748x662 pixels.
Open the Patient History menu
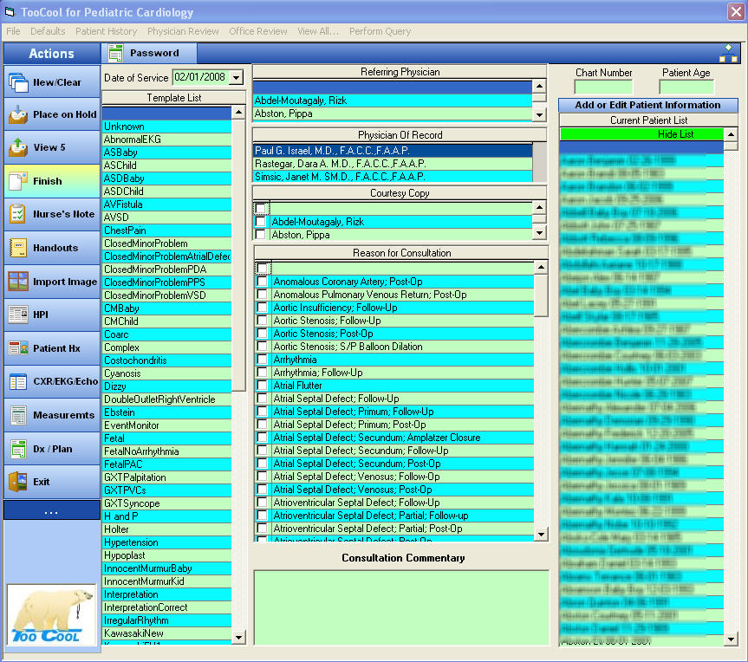(107, 31)
